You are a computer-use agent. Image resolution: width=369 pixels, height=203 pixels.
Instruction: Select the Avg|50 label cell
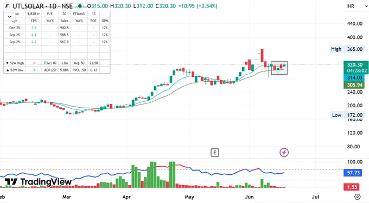pos(79,63)
